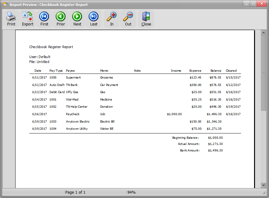
Task: Click the Print icon in toolbar
Action: click(x=11, y=19)
